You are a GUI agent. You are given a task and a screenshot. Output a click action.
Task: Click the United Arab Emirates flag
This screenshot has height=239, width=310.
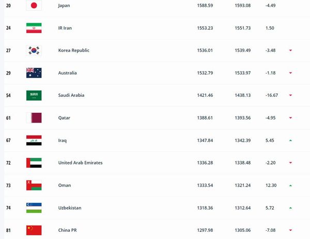(x=34, y=163)
